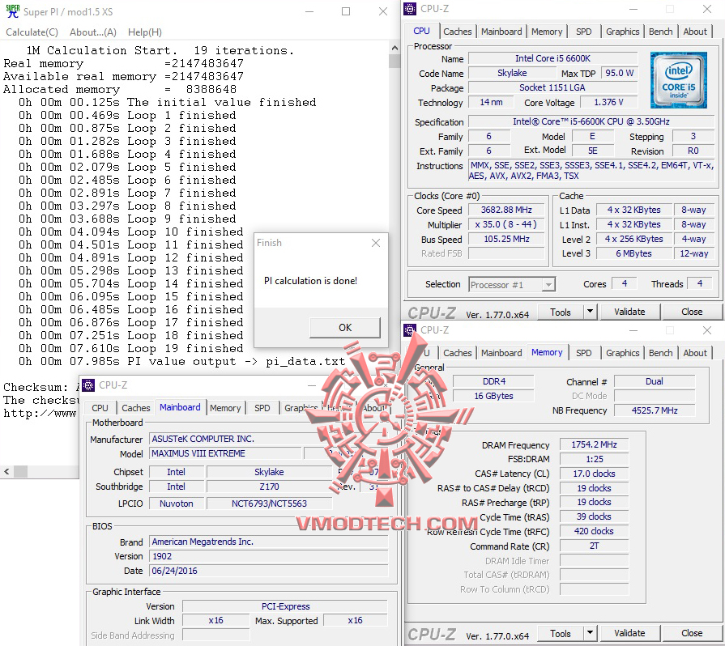Switch to SPD tab in Mainboard CPU-Z window

click(262, 408)
